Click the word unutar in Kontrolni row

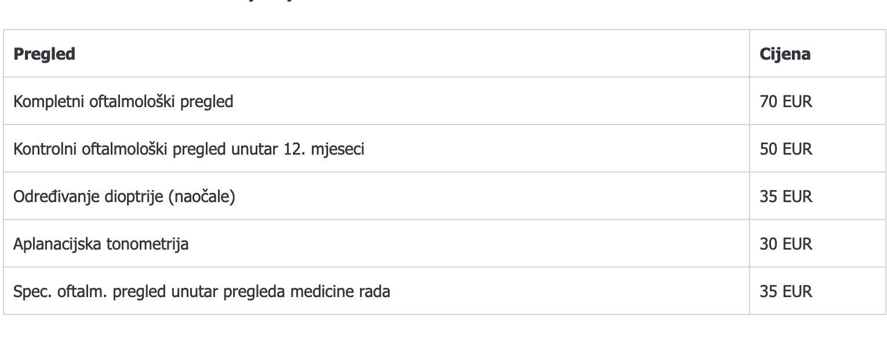255,149
